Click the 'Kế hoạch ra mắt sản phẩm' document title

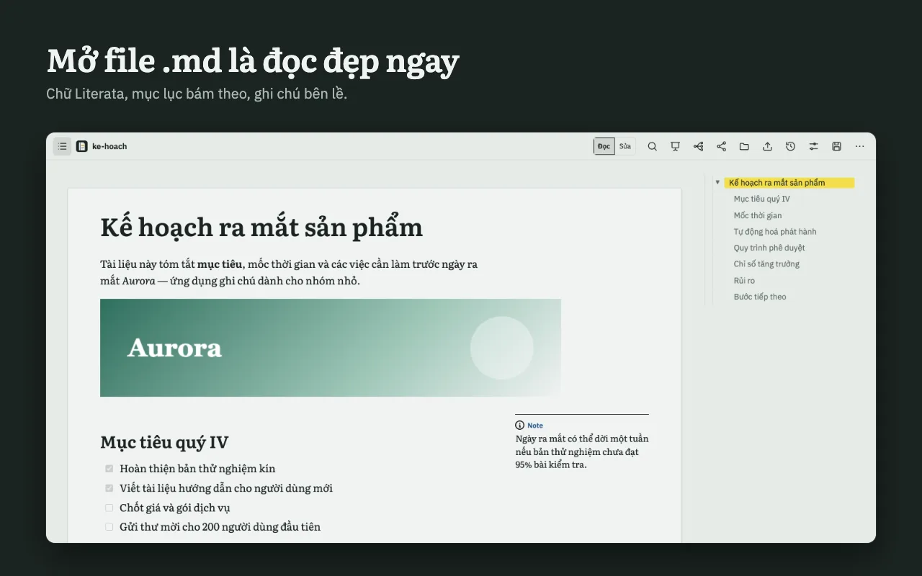click(x=261, y=228)
